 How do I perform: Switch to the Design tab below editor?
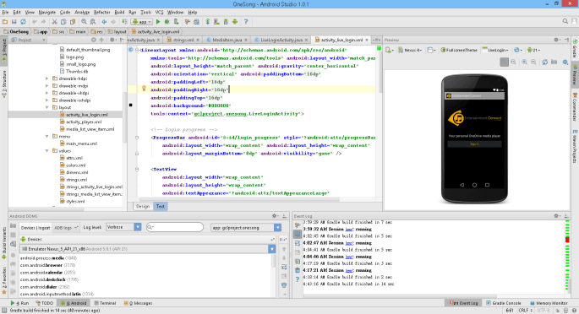coord(143,207)
